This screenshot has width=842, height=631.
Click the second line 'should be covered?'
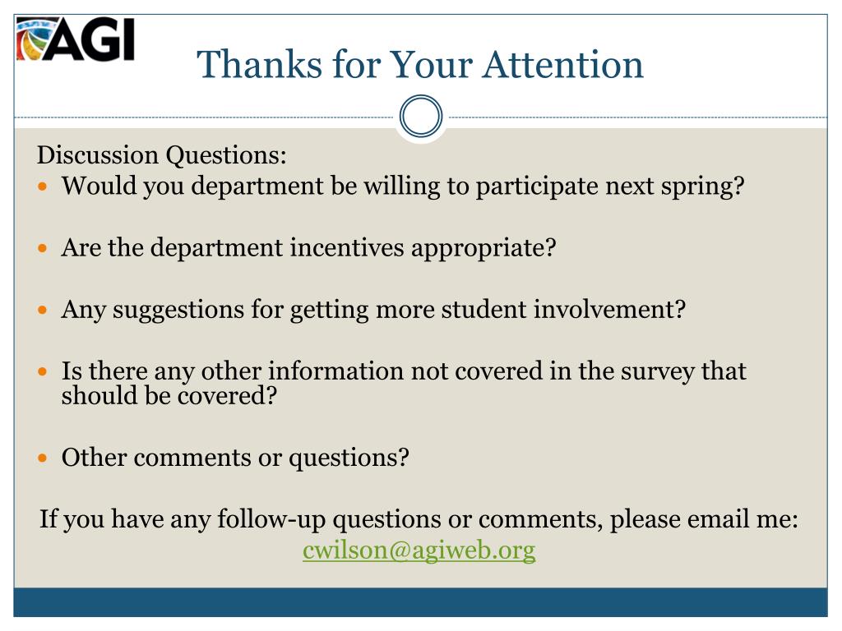click(x=169, y=396)
